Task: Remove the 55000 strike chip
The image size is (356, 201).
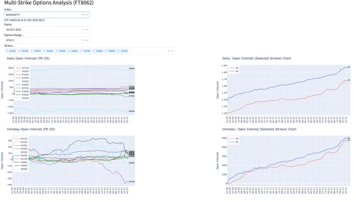Action: [x=118, y=51]
